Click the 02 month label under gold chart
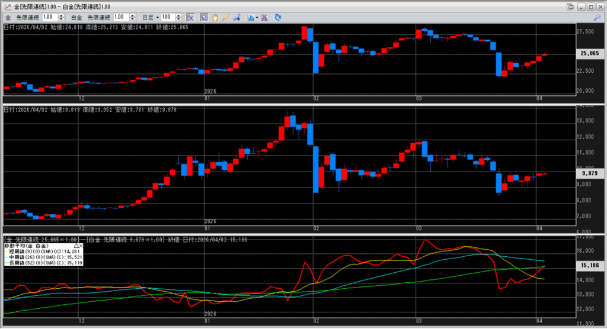The width and height of the screenshot is (607, 329). coord(317,99)
